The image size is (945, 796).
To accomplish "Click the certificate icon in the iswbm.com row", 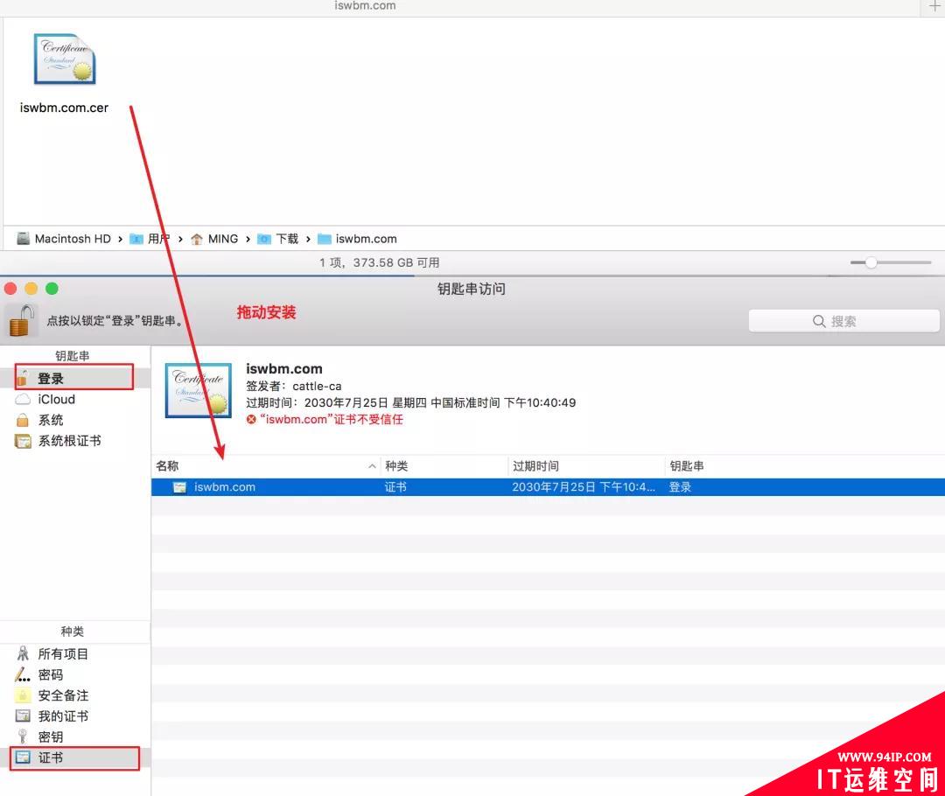I will click(179, 487).
